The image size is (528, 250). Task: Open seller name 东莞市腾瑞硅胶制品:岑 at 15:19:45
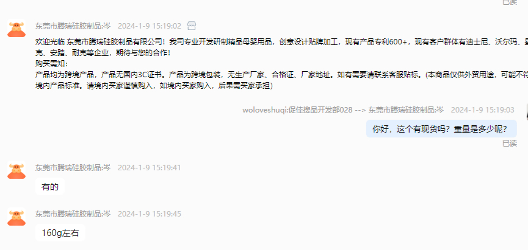[x=73, y=214]
